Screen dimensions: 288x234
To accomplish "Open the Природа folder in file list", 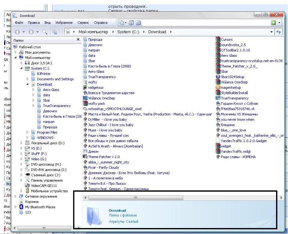I will click(x=95, y=40).
